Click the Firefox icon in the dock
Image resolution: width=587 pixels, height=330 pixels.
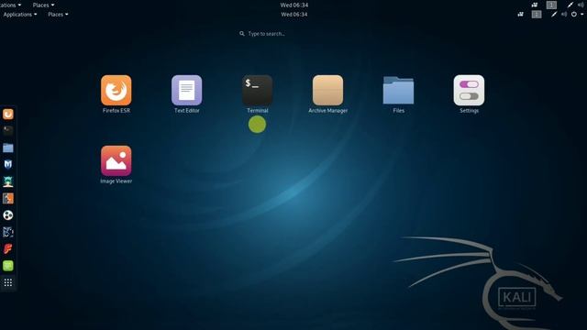coord(8,114)
